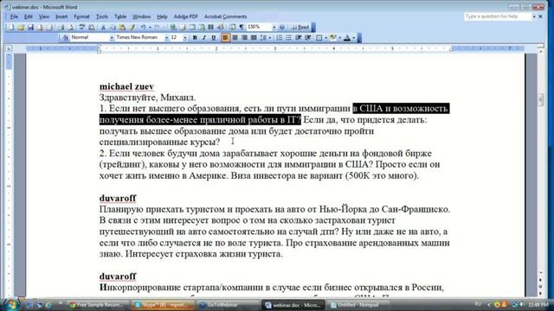Click the taskbar clock
This screenshot has height=311, width=554.
coord(538,305)
